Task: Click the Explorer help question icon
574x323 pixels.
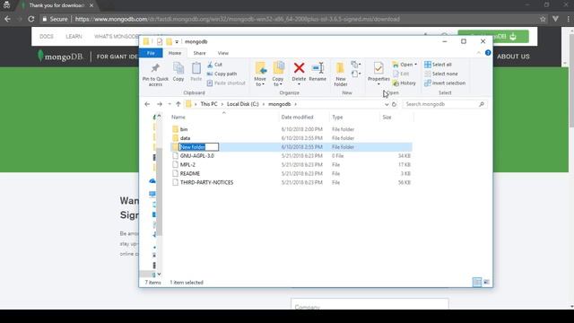Action: click(488, 53)
